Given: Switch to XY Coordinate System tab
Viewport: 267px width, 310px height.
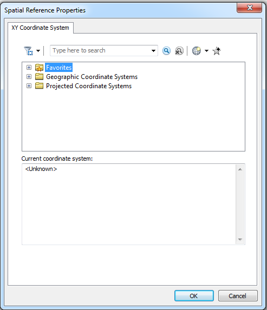Looking at the screenshot, I should pyautogui.click(x=41, y=28).
